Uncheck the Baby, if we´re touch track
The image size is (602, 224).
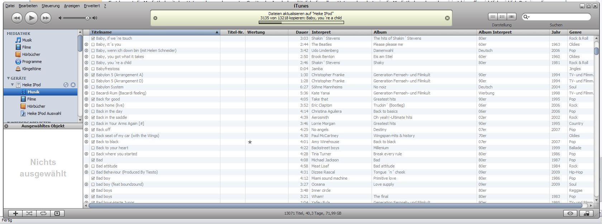pos(93,38)
